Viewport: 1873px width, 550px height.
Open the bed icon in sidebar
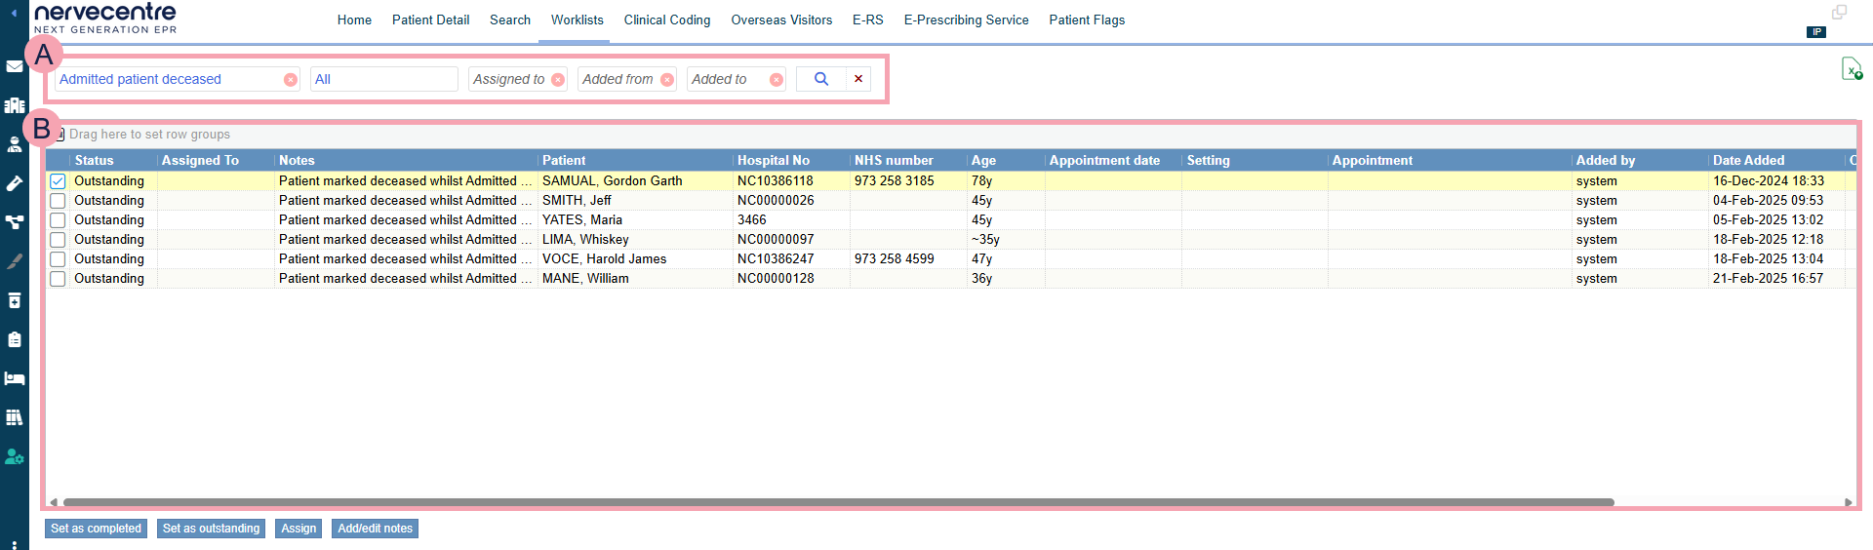pos(15,378)
